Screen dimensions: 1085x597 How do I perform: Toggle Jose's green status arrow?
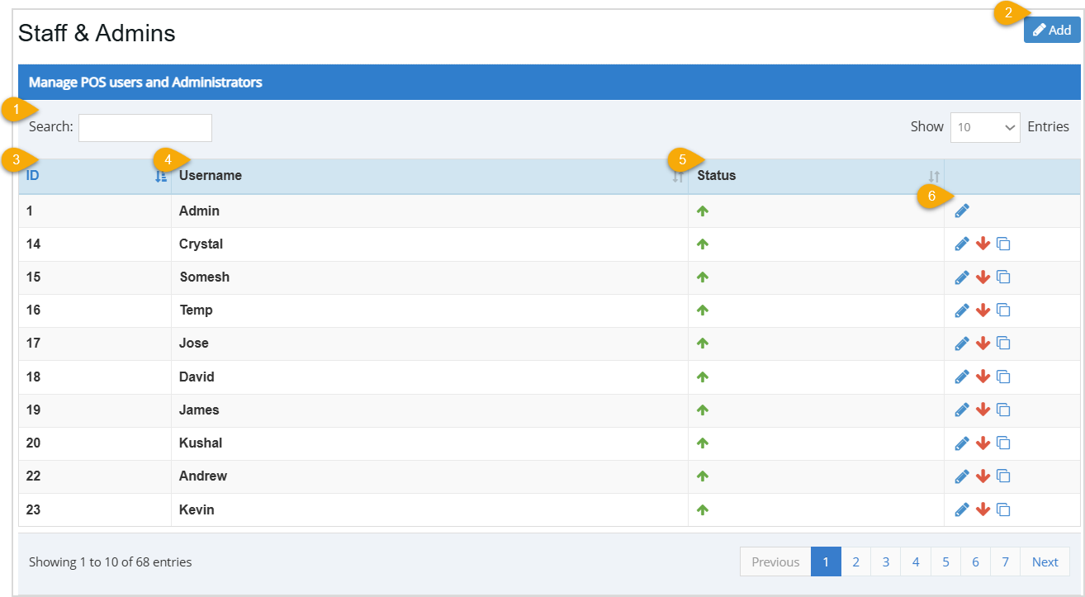click(702, 343)
